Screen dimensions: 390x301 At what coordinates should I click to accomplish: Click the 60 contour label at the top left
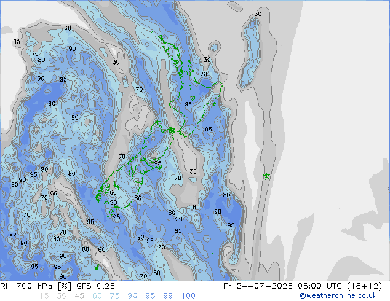pos(68,28)
